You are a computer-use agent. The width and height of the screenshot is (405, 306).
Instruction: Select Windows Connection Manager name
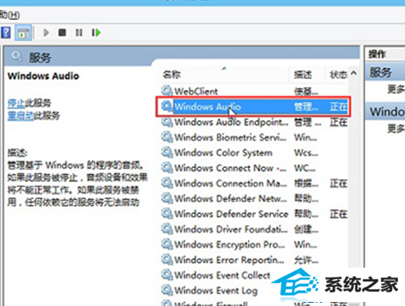[230, 184]
